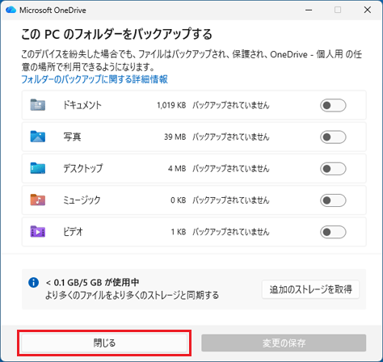
Task: Turn on the 写真 backup switch
Action: 333,137
